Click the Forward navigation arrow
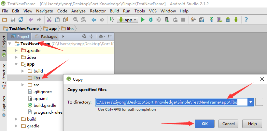The height and width of the screenshot is (131, 267). click(x=102, y=20)
